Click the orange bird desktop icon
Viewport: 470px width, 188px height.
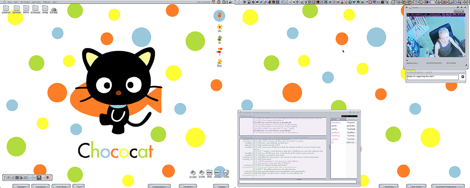219,15
